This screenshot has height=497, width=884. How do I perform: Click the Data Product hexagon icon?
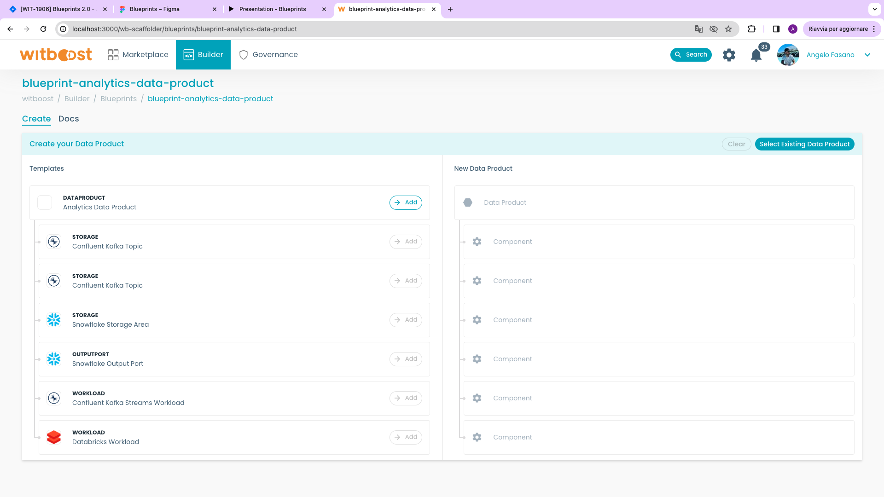(468, 202)
